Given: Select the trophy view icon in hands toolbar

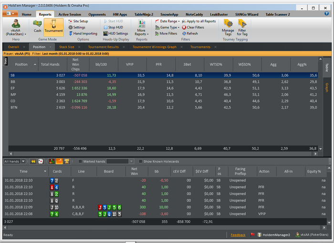Looking at the screenshot, I should coord(67,162).
